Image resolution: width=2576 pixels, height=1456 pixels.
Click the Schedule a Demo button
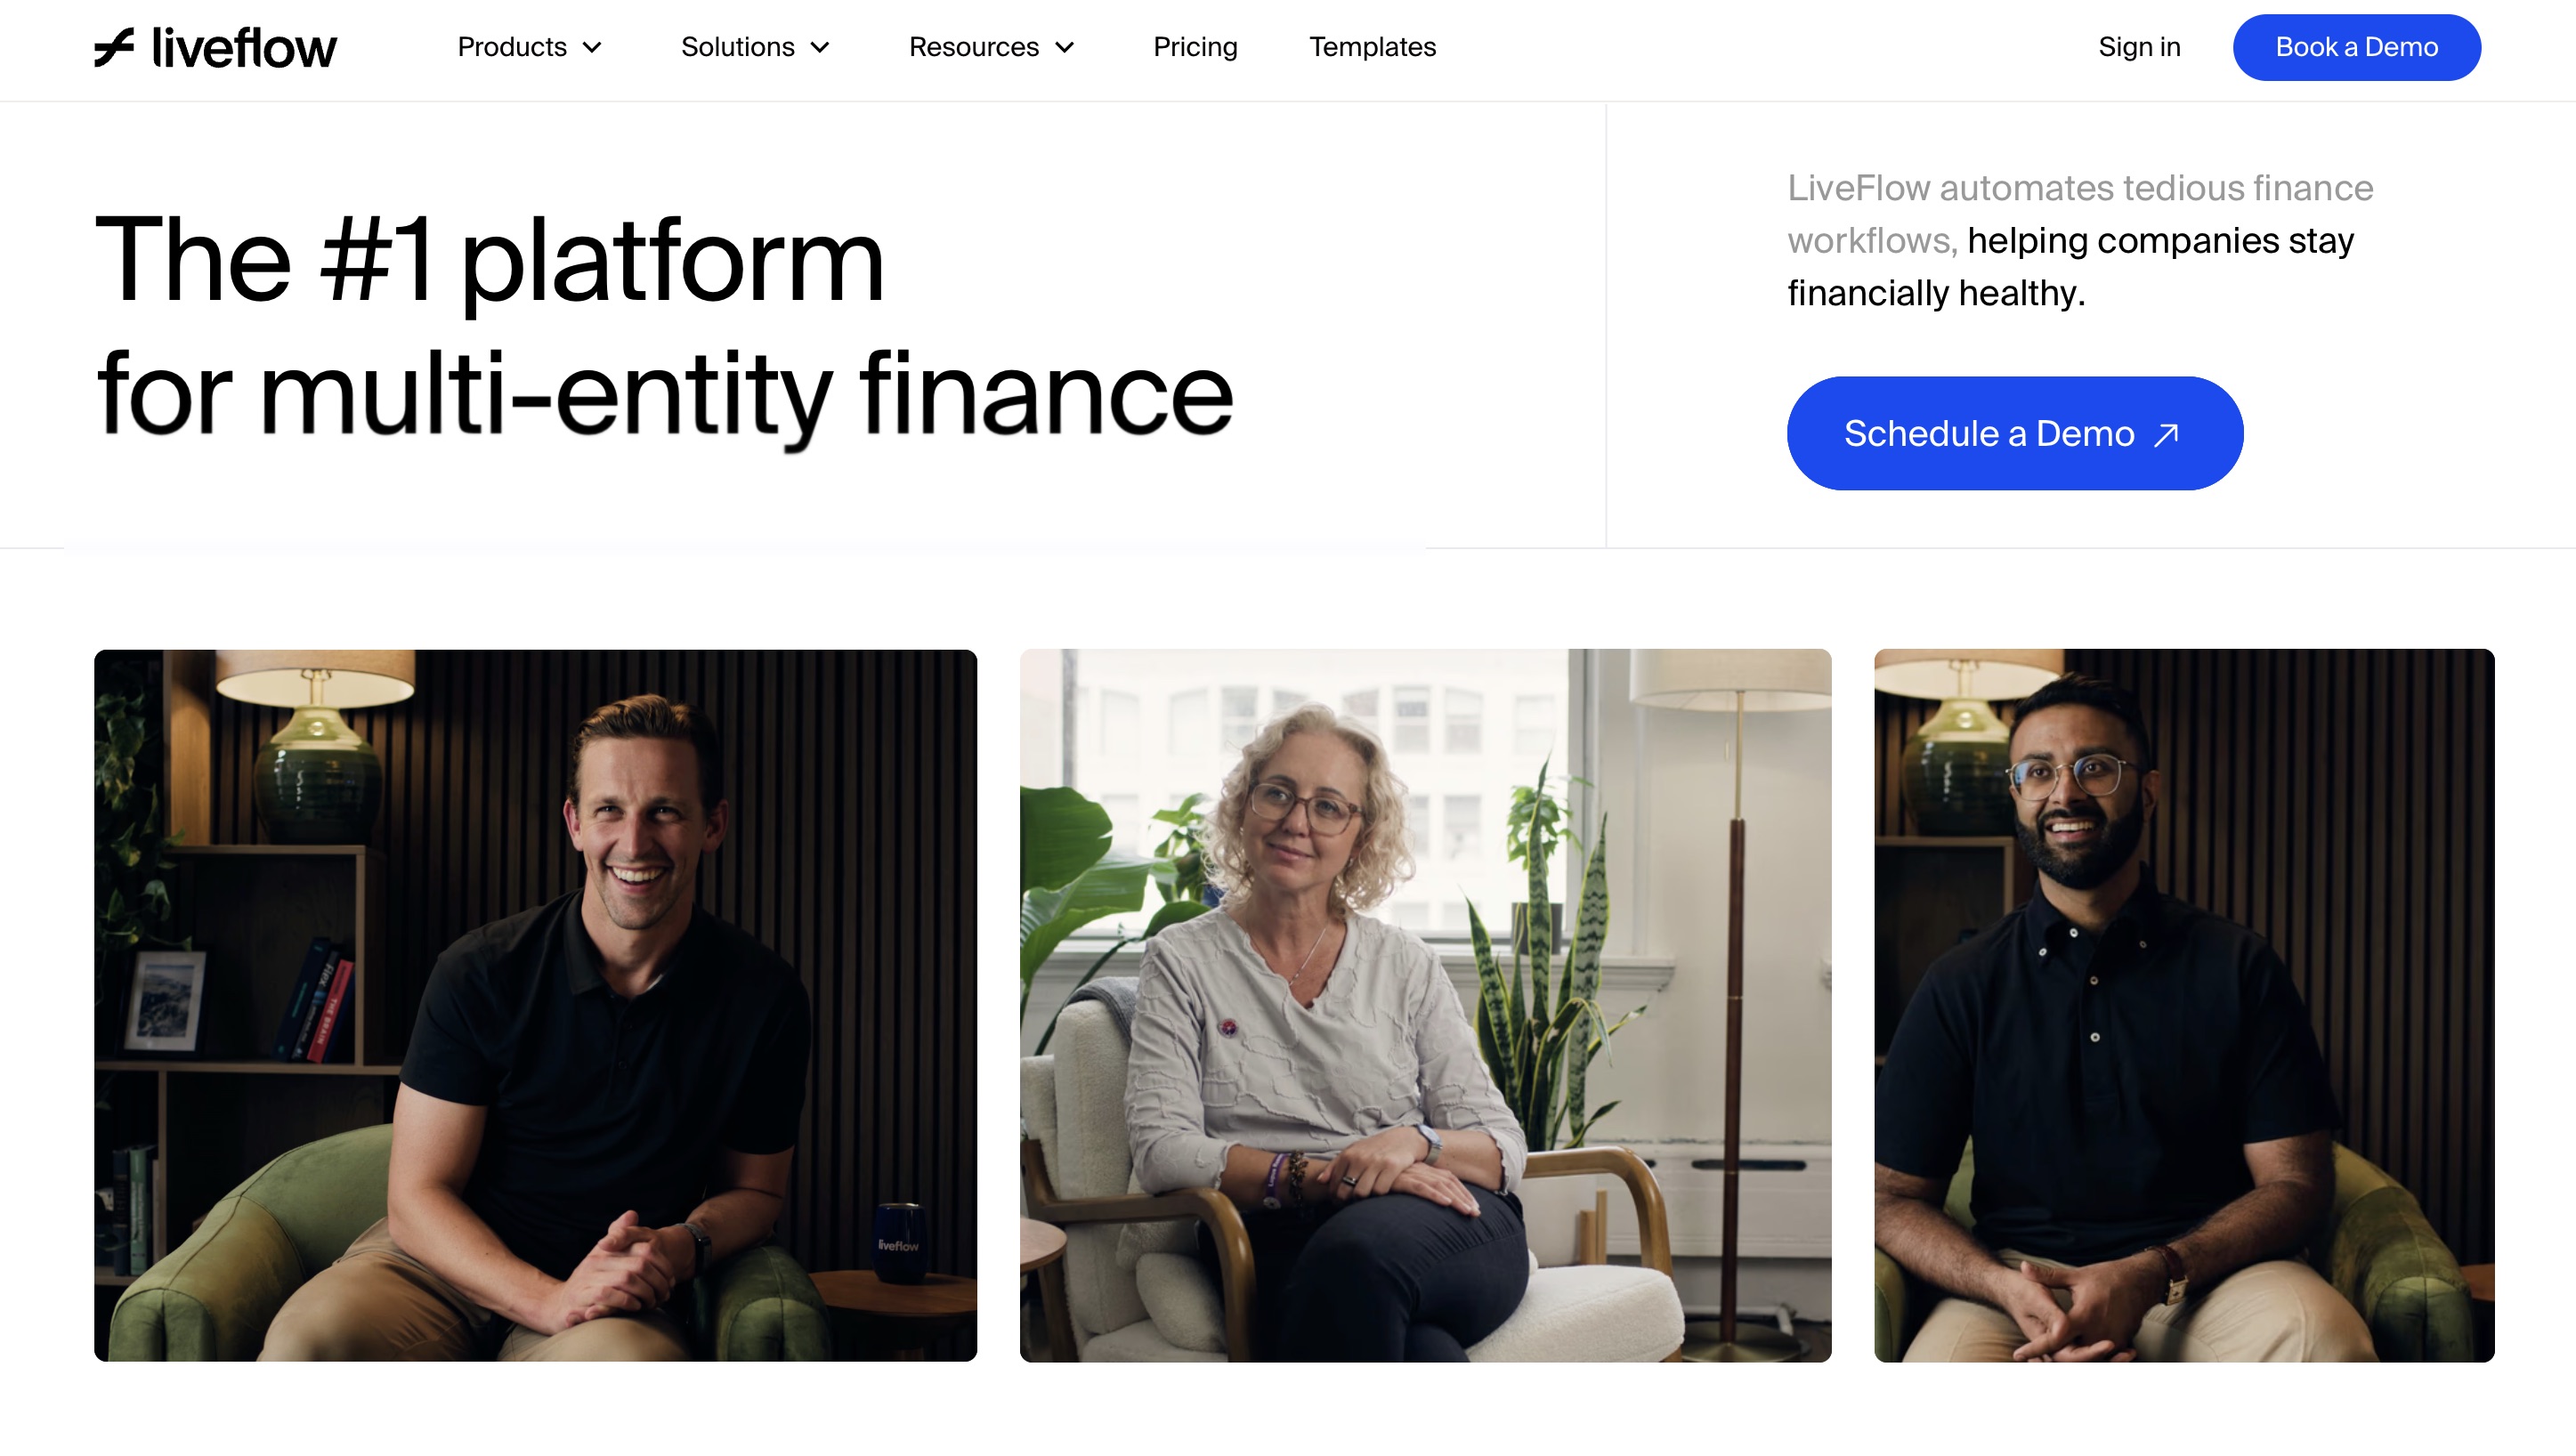2014,433
